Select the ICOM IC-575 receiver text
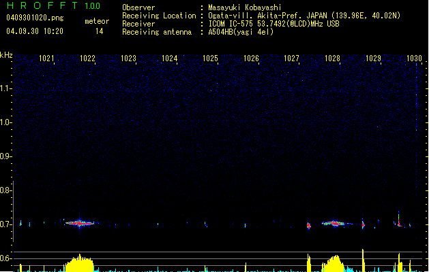This screenshot has width=429, height=272. point(274,24)
